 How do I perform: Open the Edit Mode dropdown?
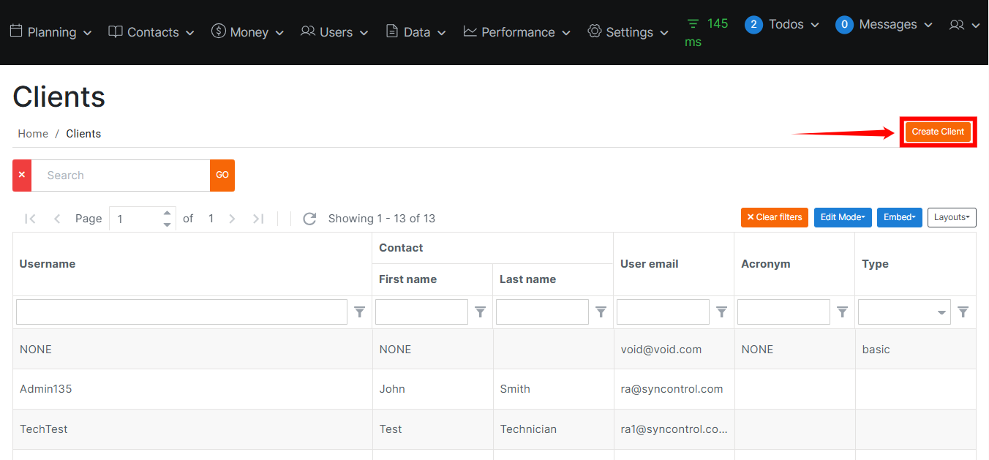[842, 217]
